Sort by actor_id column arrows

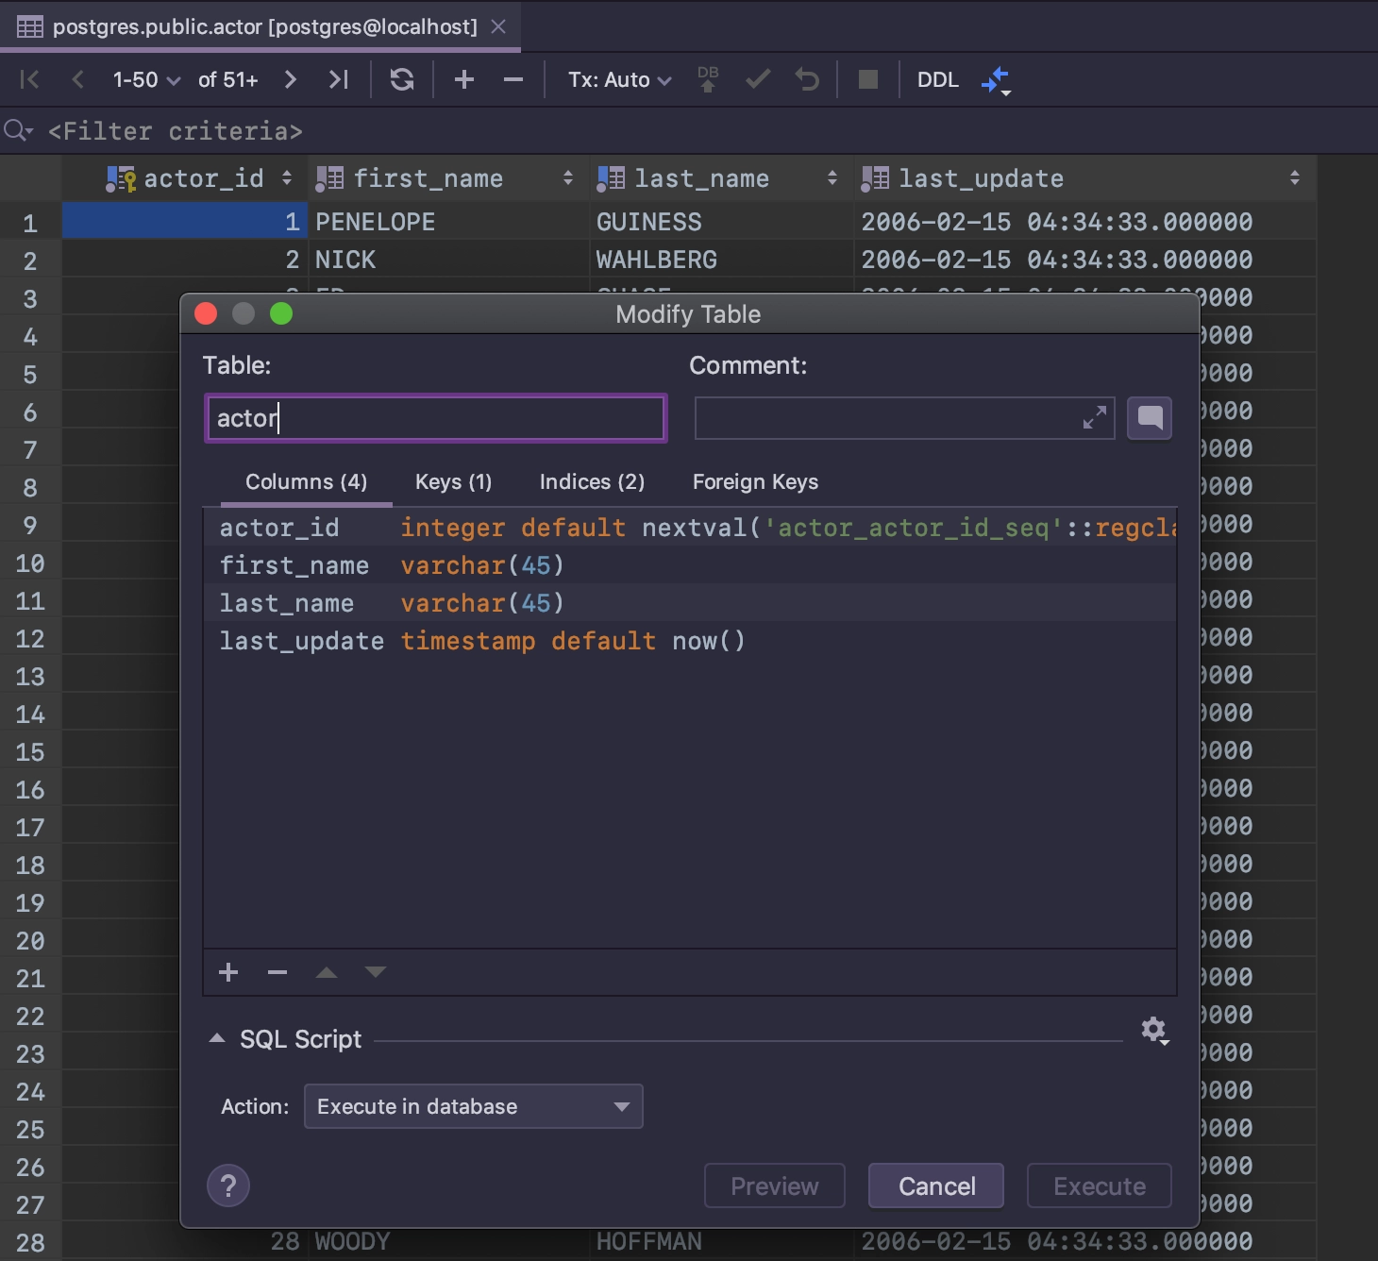pyautogui.click(x=287, y=178)
